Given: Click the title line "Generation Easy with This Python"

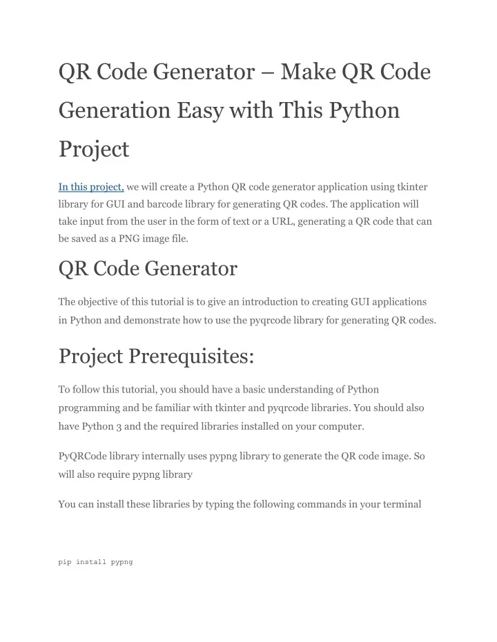Looking at the screenshot, I should coord(229,110).
